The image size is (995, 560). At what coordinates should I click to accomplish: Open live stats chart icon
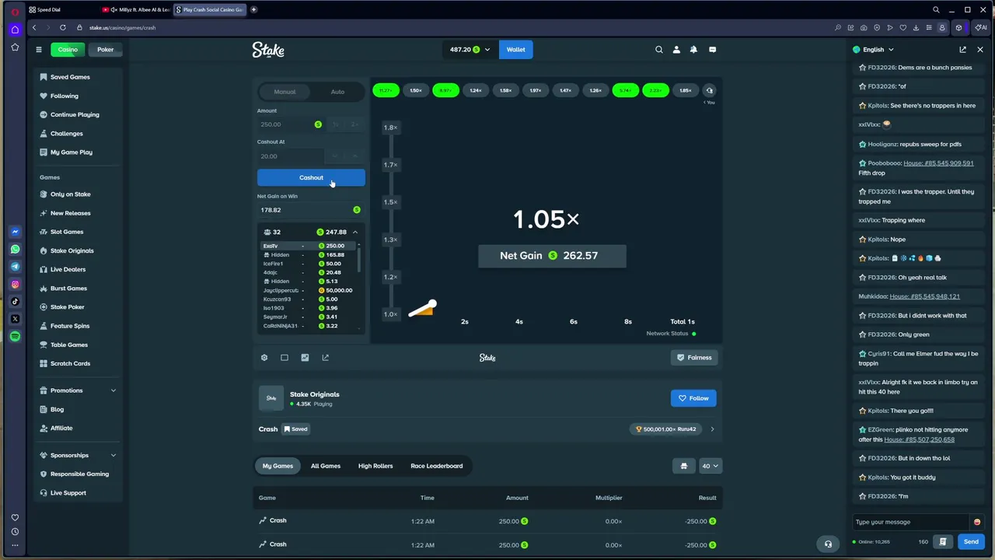[x=305, y=358]
